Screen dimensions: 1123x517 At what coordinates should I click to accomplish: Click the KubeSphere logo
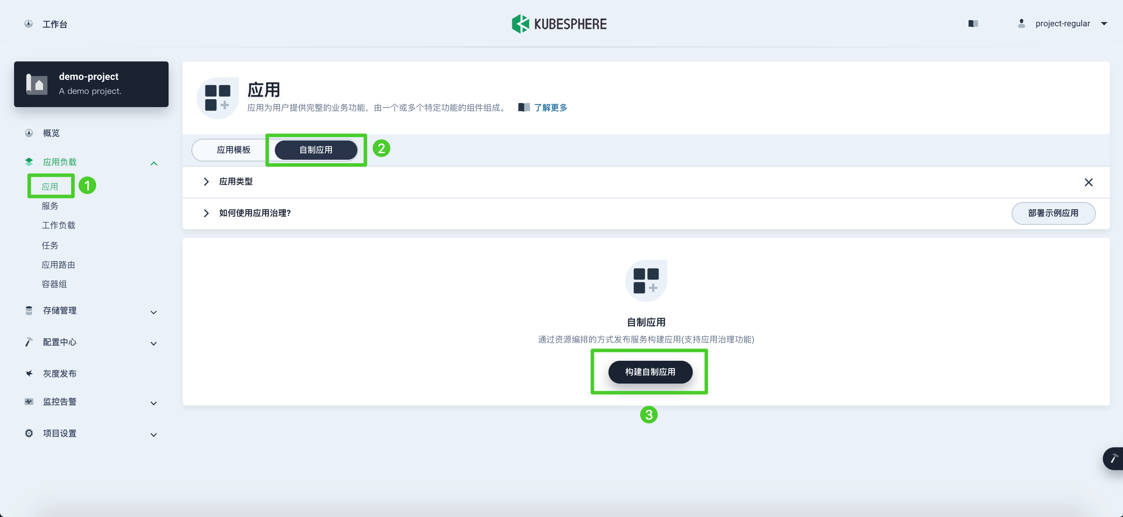pyautogui.click(x=559, y=24)
